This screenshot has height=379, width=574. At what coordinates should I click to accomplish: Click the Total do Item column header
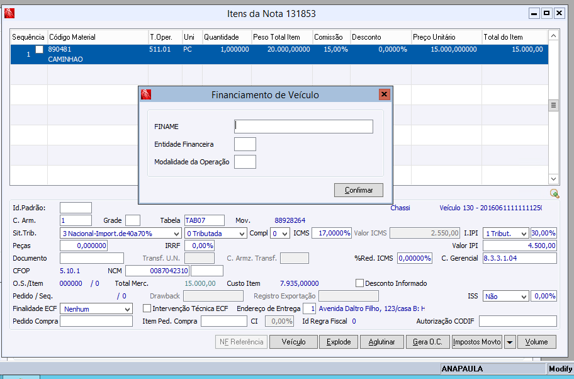point(515,37)
